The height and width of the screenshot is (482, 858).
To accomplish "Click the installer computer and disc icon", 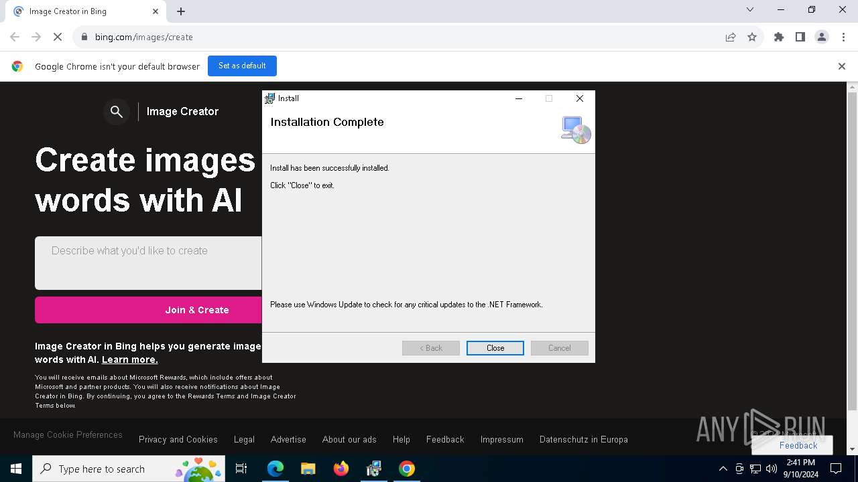I will click(576, 130).
